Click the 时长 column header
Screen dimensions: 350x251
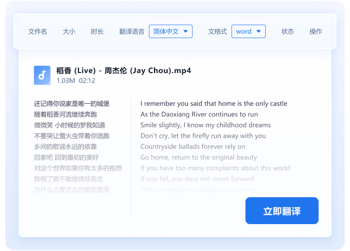click(x=97, y=31)
